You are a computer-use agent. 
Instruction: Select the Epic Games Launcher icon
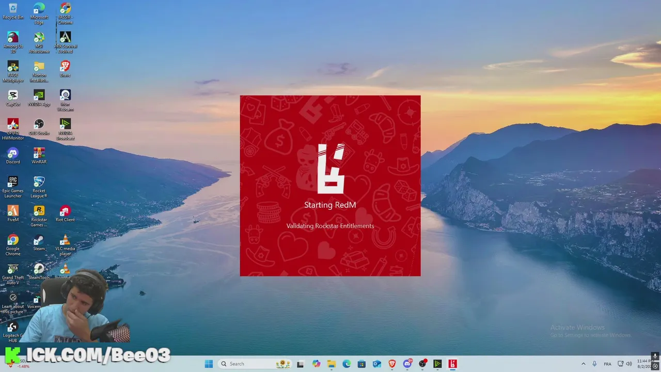click(x=13, y=187)
